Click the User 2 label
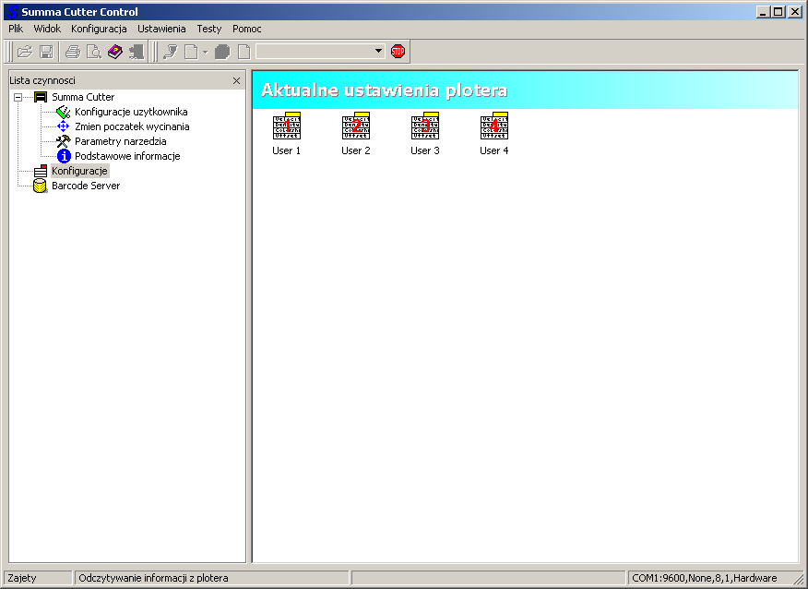This screenshot has width=808, height=589. (355, 150)
